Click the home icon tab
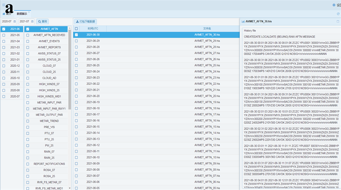Viewport: 341px width, 190px height. [6, 14]
